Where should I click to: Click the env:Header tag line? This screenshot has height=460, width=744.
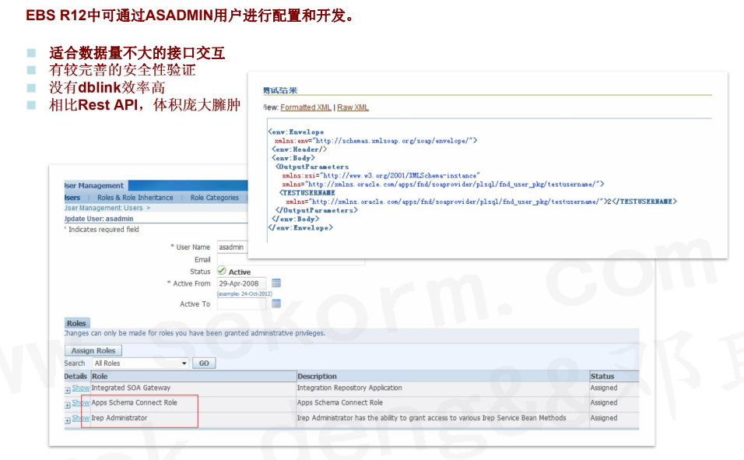(x=300, y=149)
